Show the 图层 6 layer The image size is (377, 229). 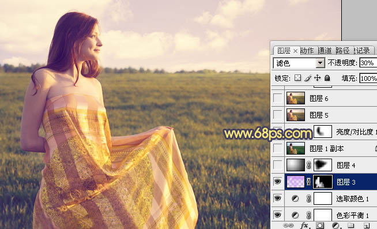(x=277, y=98)
